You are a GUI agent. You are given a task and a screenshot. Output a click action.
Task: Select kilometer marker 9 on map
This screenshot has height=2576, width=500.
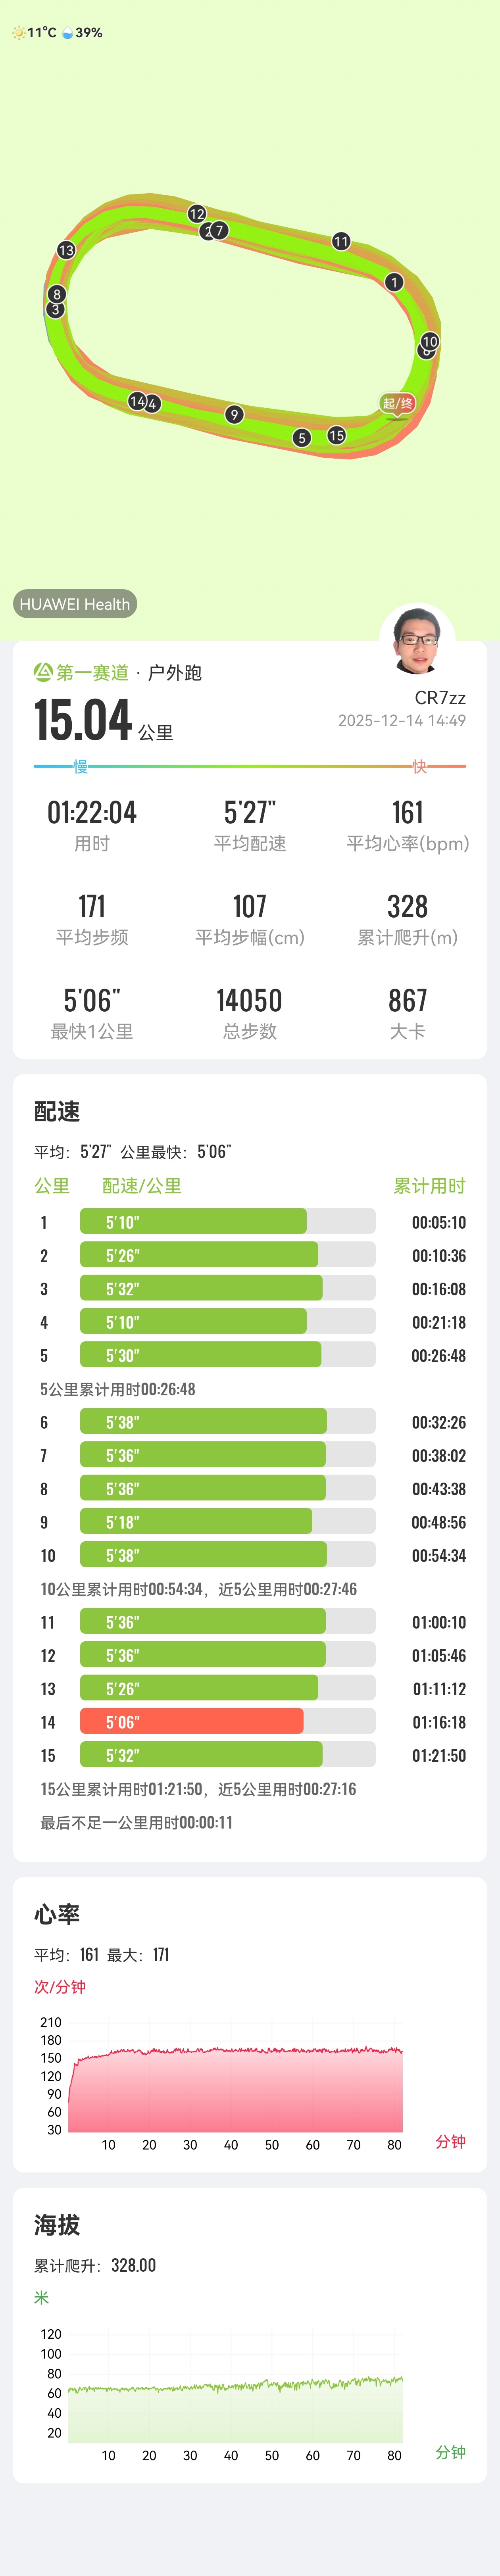pos(234,414)
